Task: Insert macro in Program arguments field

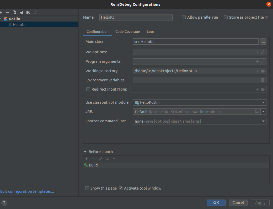Action: (x=257, y=61)
